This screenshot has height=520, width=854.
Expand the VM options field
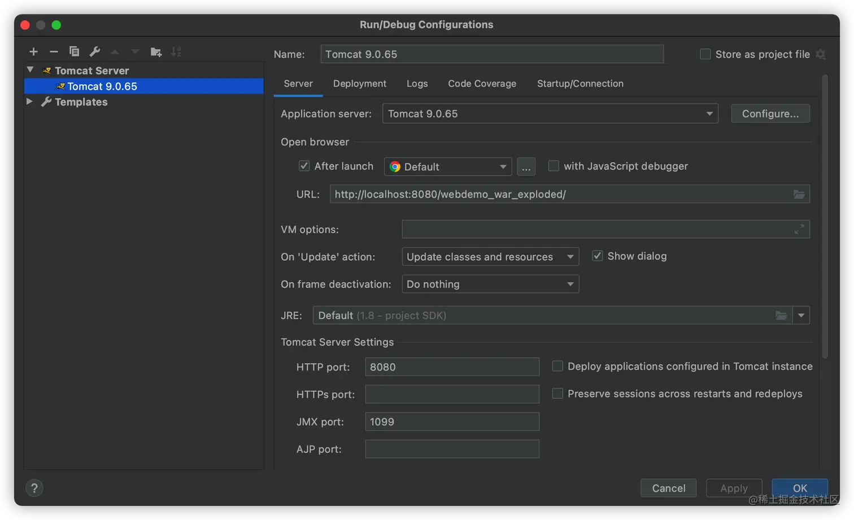point(799,229)
